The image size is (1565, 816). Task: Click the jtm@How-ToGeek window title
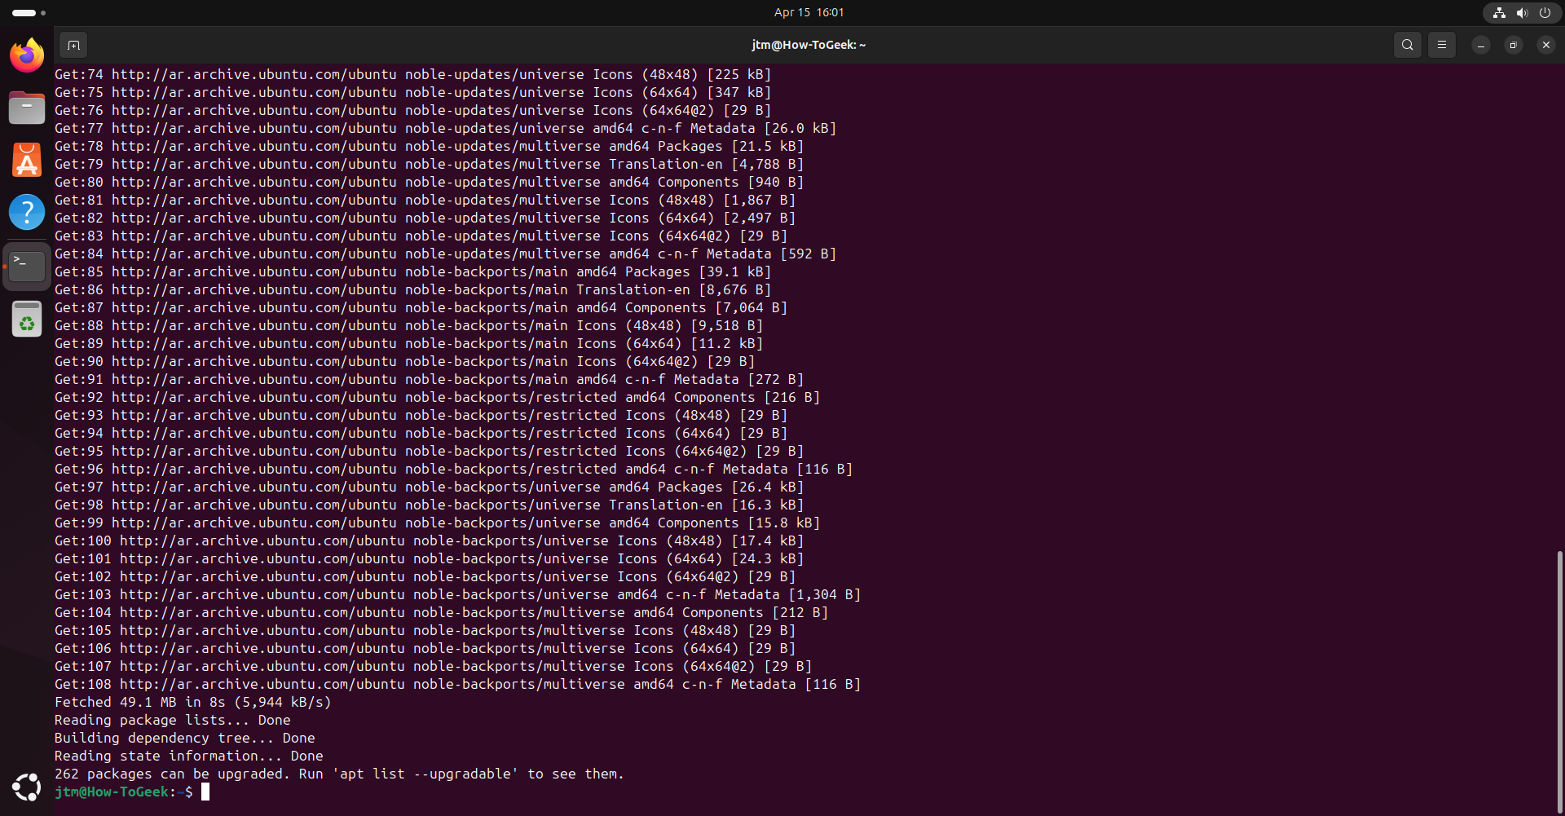click(x=808, y=45)
